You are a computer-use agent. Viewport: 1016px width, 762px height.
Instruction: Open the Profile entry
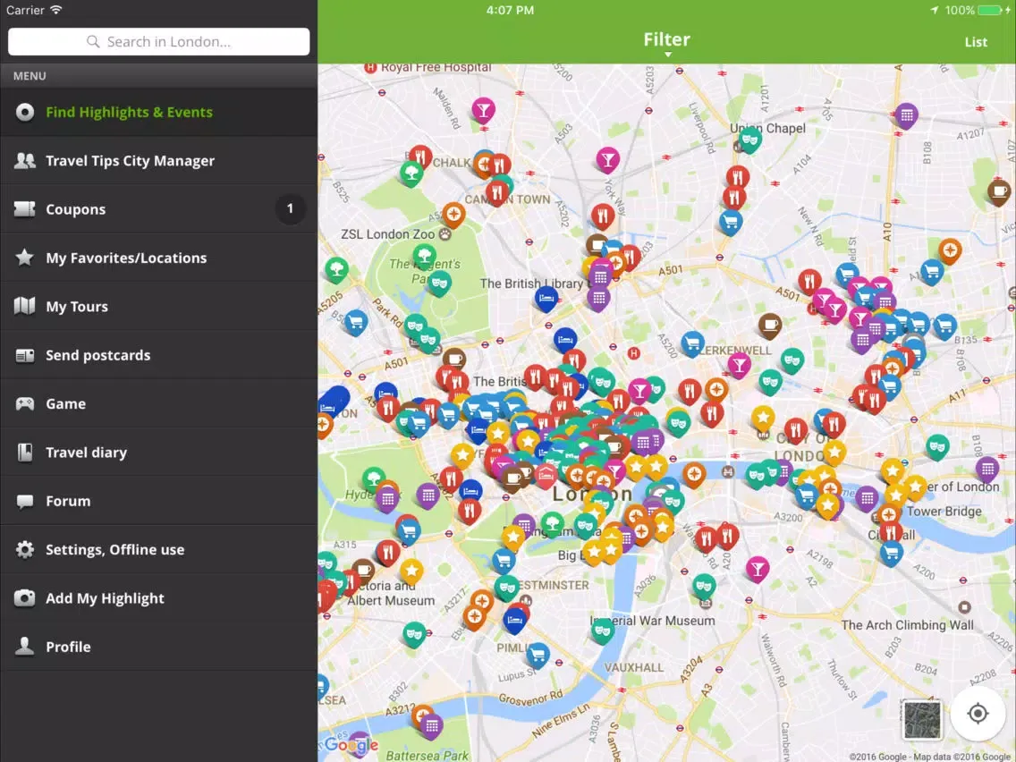pyautogui.click(x=159, y=647)
